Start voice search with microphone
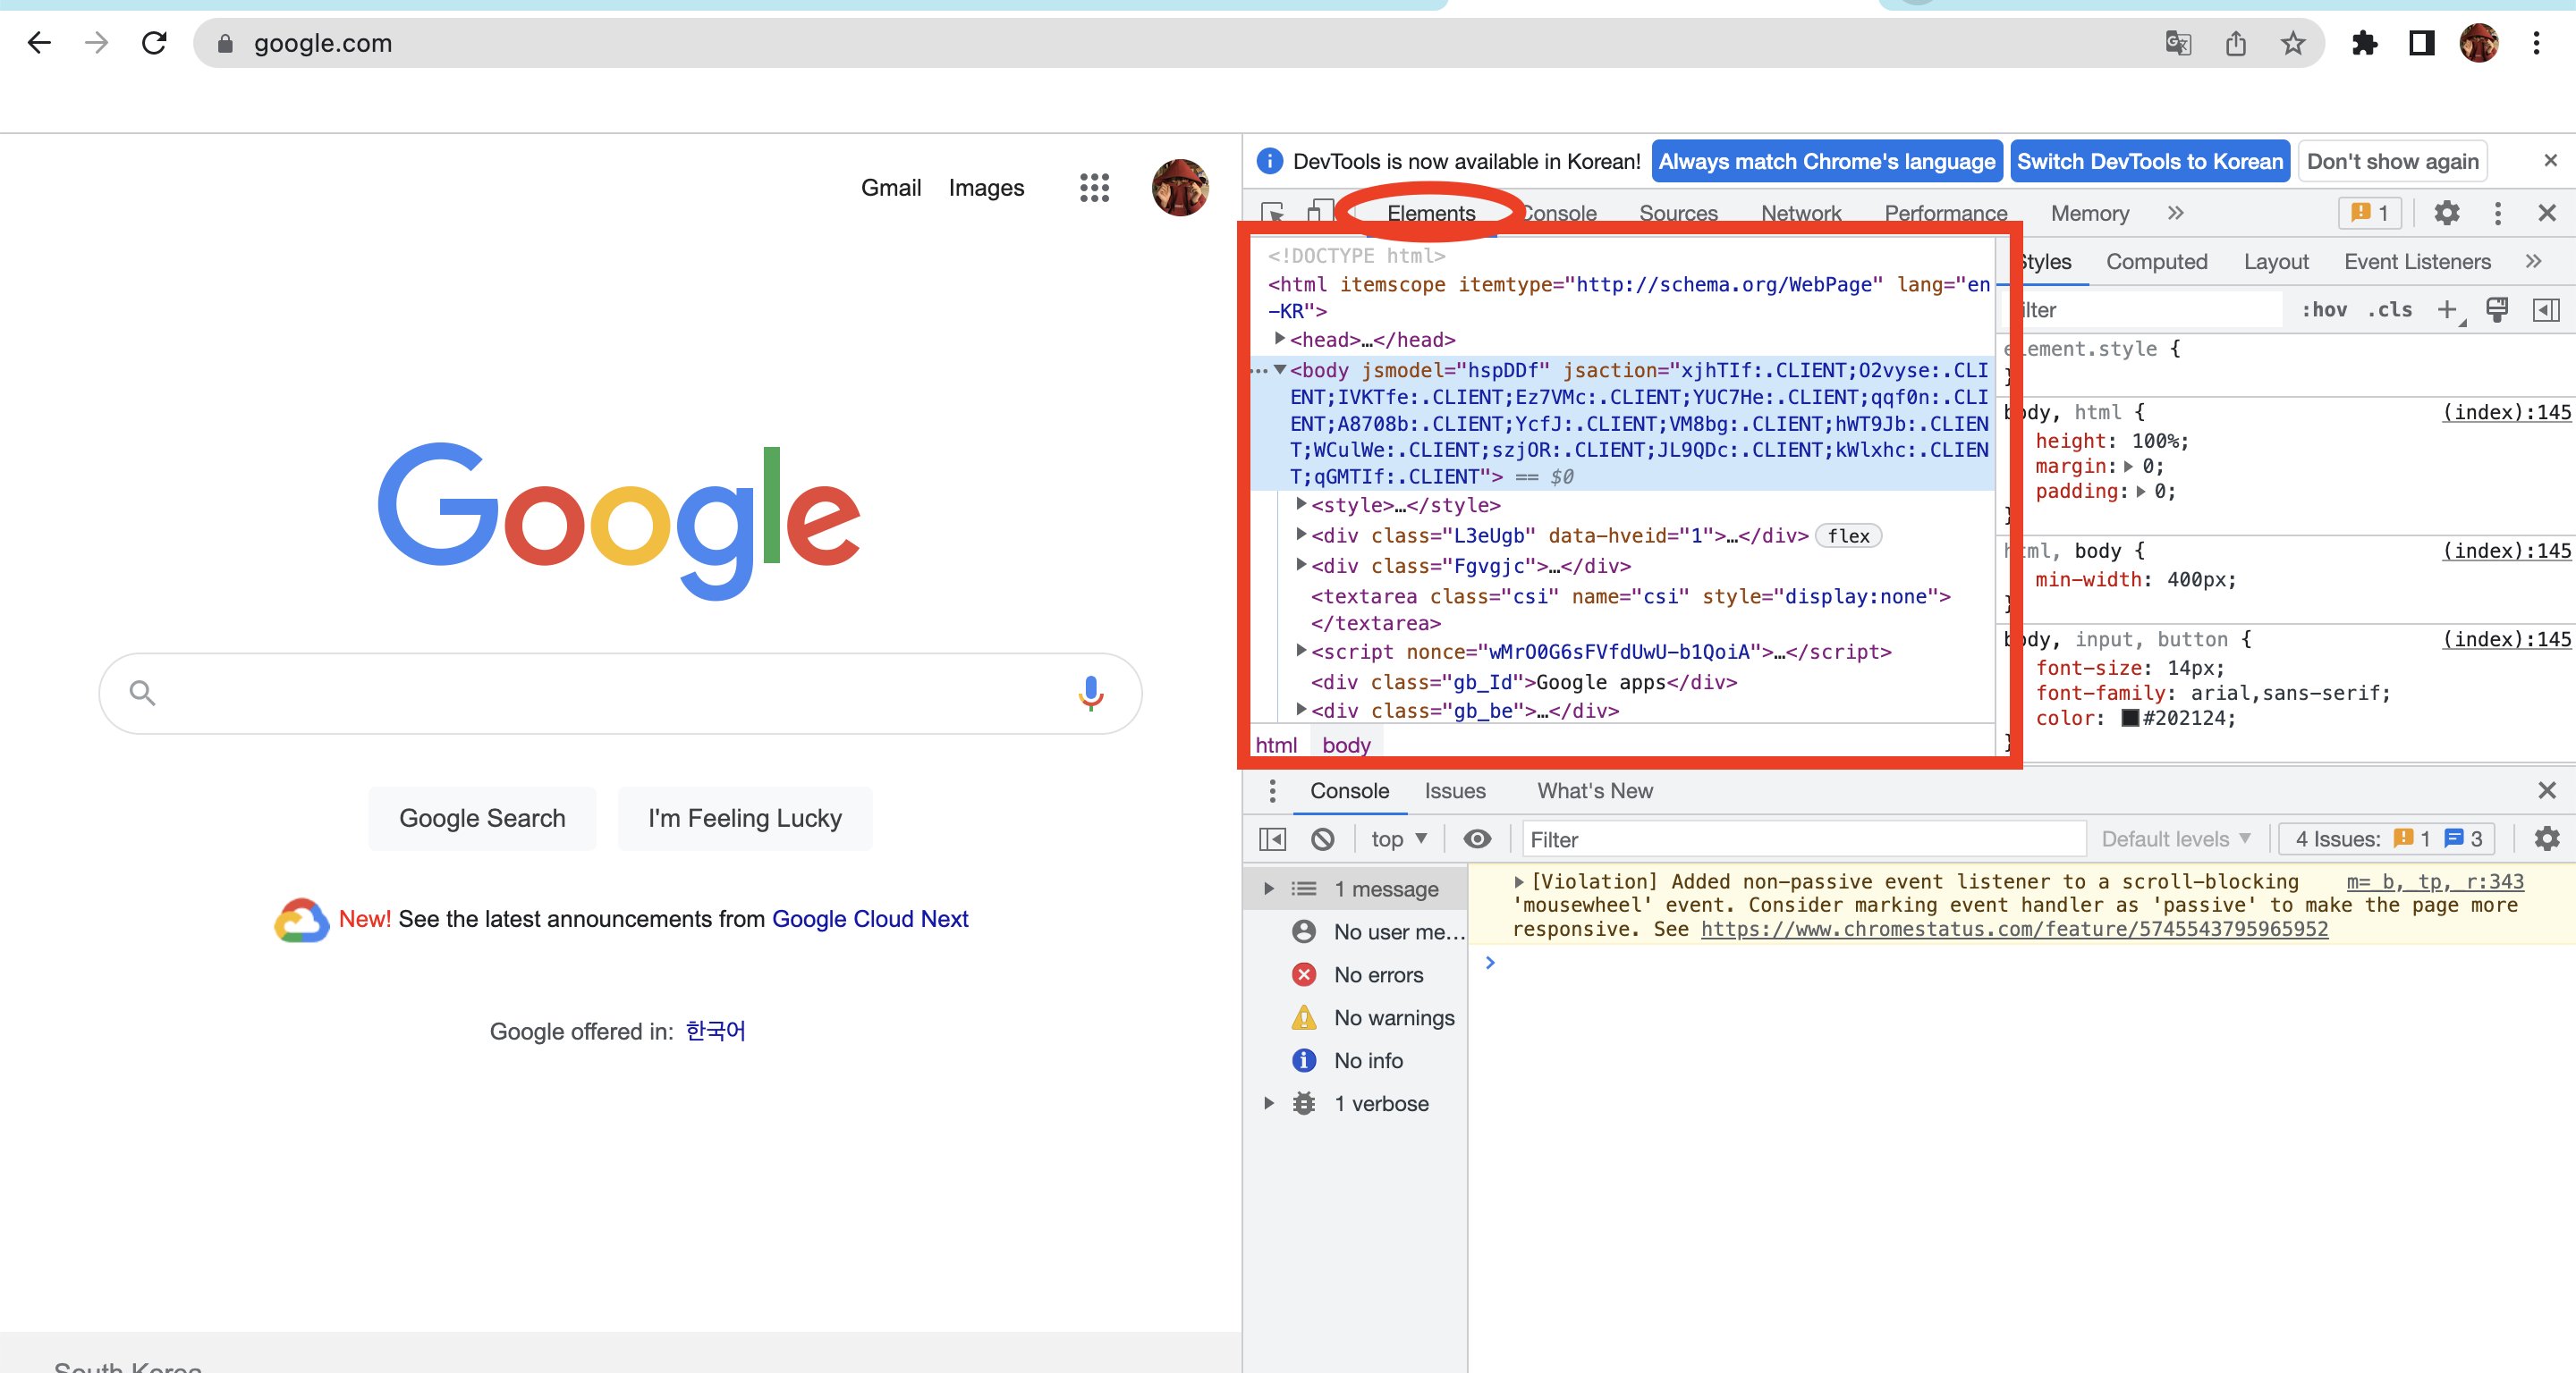 click(1091, 693)
